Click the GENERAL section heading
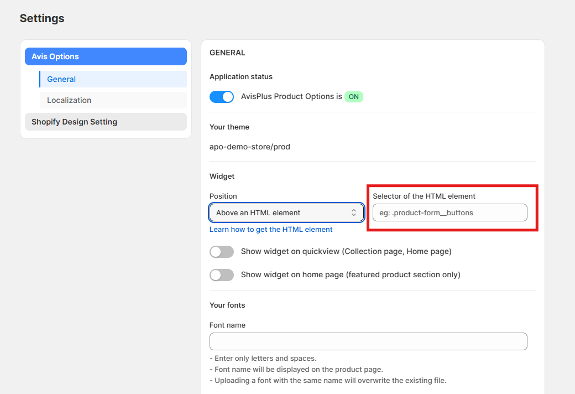 [x=227, y=53]
